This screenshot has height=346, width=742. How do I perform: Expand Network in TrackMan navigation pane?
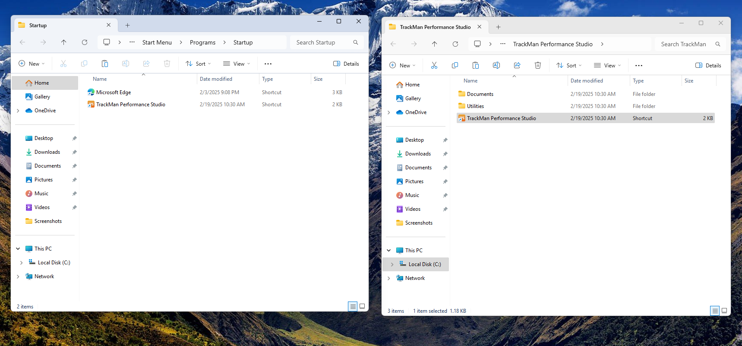point(388,278)
